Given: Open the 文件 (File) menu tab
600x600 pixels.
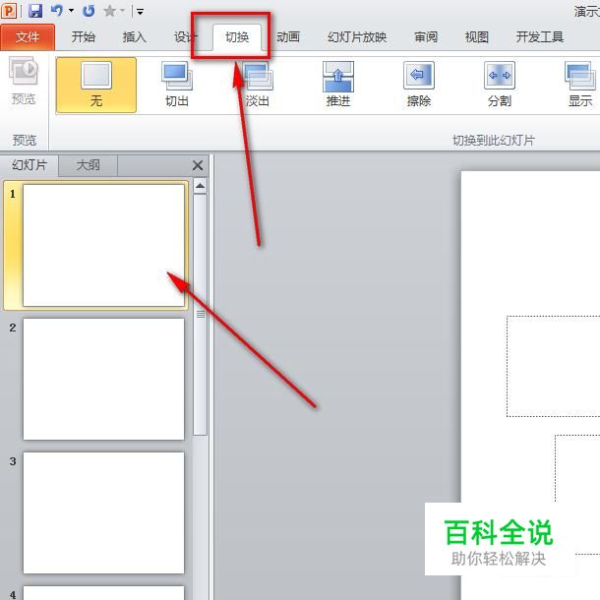Looking at the screenshot, I should [x=28, y=37].
